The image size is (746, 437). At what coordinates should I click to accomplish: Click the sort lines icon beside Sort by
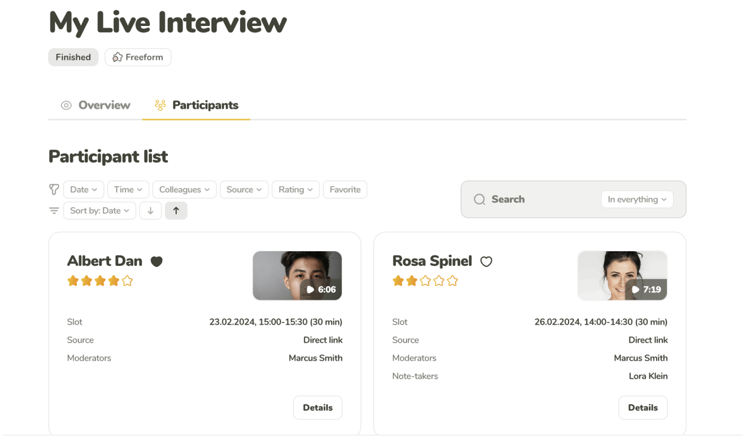click(x=54, y=210)
